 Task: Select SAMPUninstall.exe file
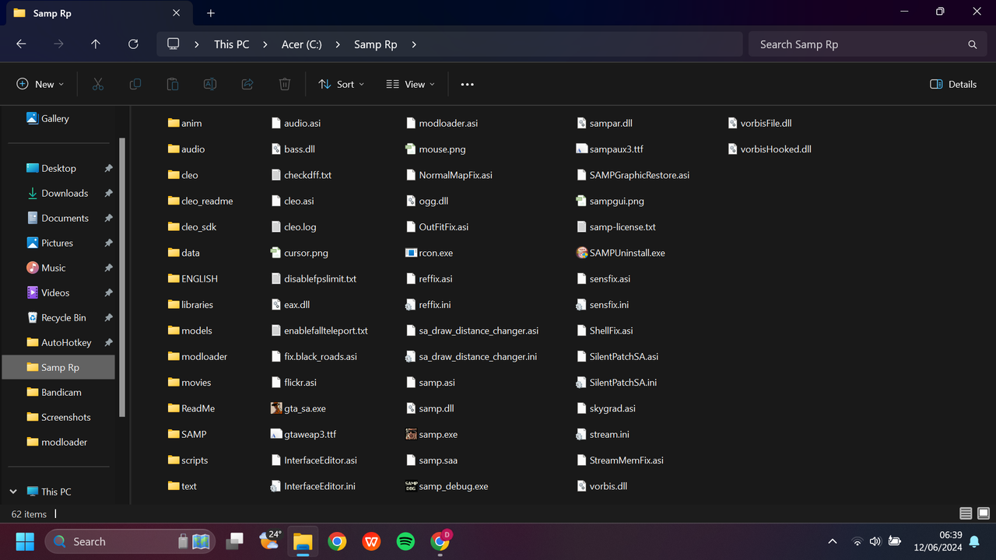tap(621, 253)
